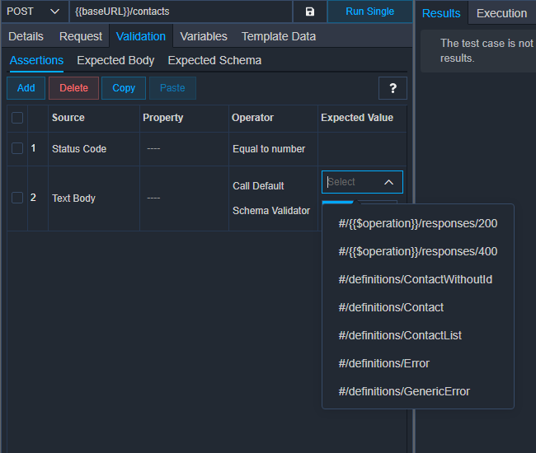
Task: Switch to the Results tab
Action: click(x=441, y=13)
